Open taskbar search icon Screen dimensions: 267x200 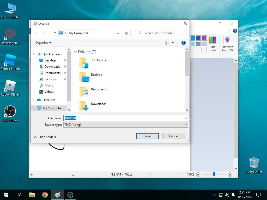point(19,195)
